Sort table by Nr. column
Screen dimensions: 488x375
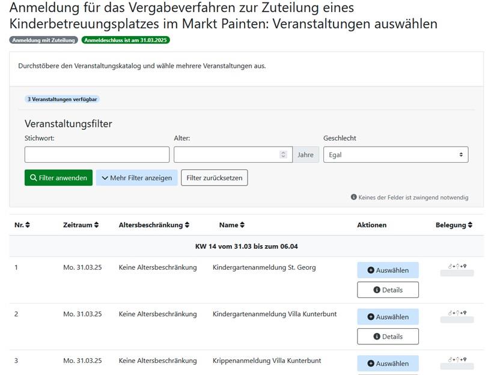(22, 225)
